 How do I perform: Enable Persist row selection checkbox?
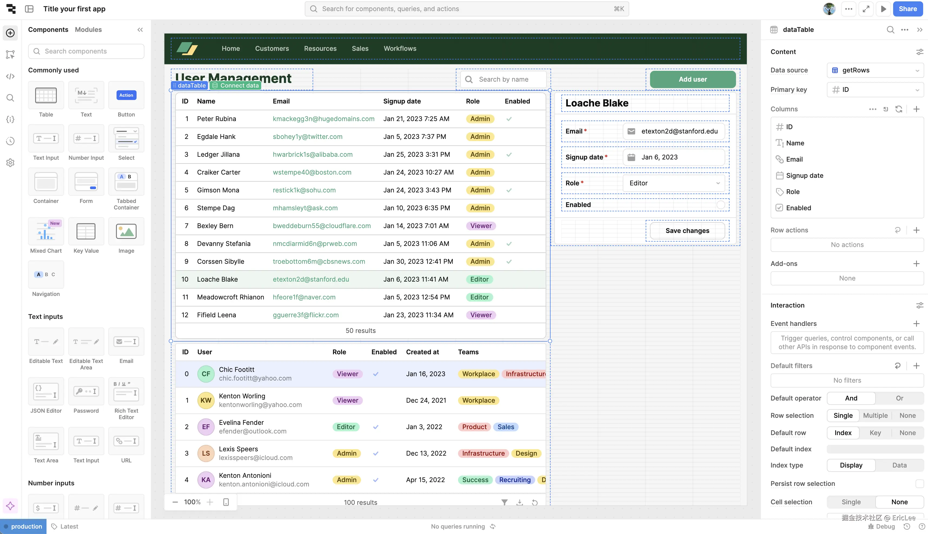[x=919, y=483]
